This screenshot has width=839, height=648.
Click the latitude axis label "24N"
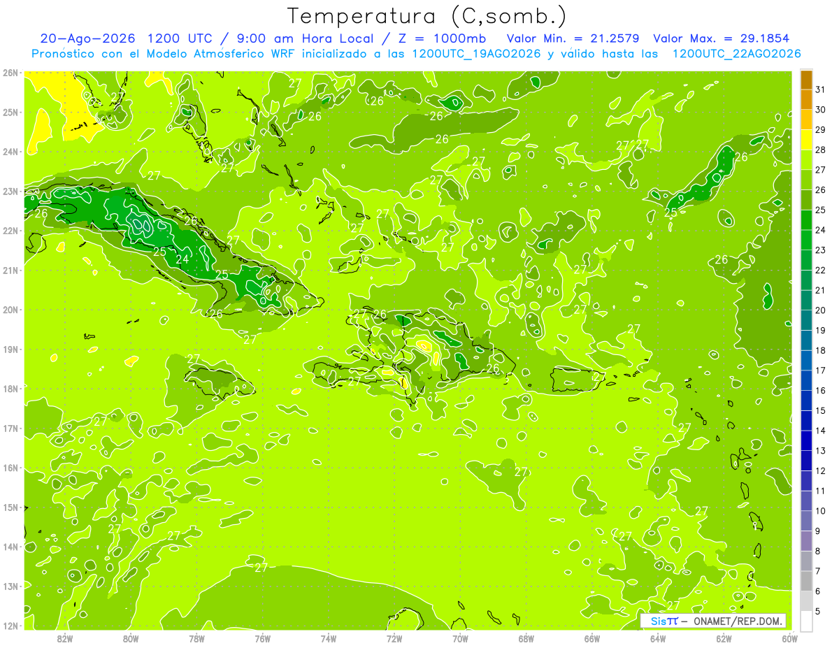10,152
